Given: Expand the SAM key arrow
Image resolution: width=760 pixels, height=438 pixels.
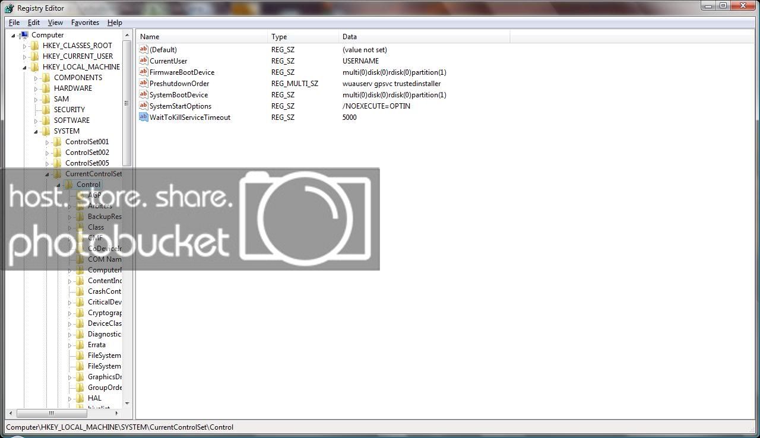Looking at the screenshot, I should coord(36,100).
